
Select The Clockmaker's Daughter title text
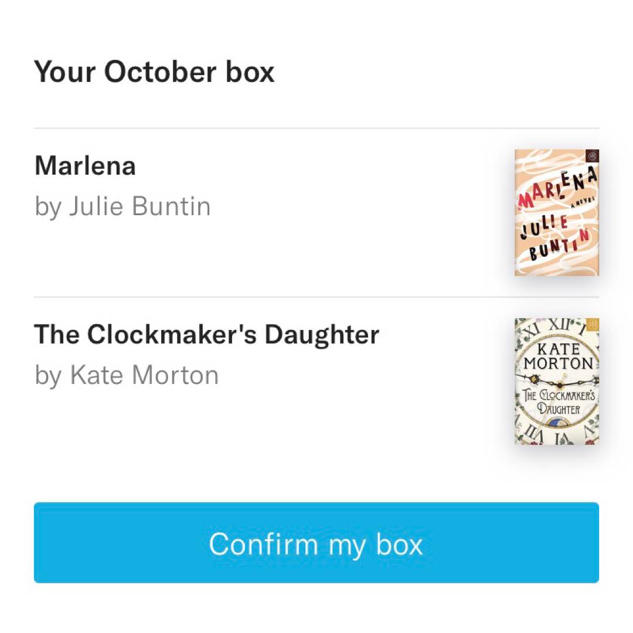coord(206,335)
